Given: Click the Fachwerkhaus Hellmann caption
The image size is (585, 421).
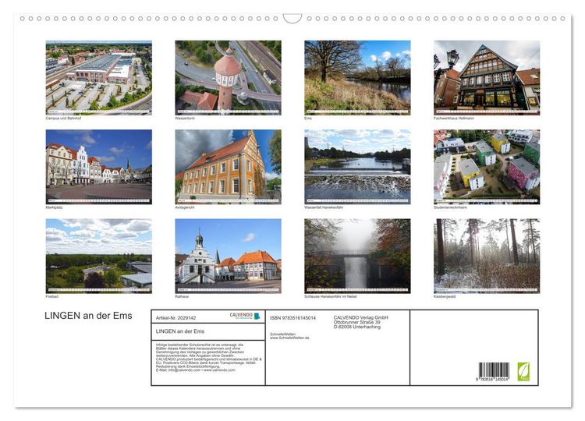Looking at the screenshot, I should click(x=454, y=119).
